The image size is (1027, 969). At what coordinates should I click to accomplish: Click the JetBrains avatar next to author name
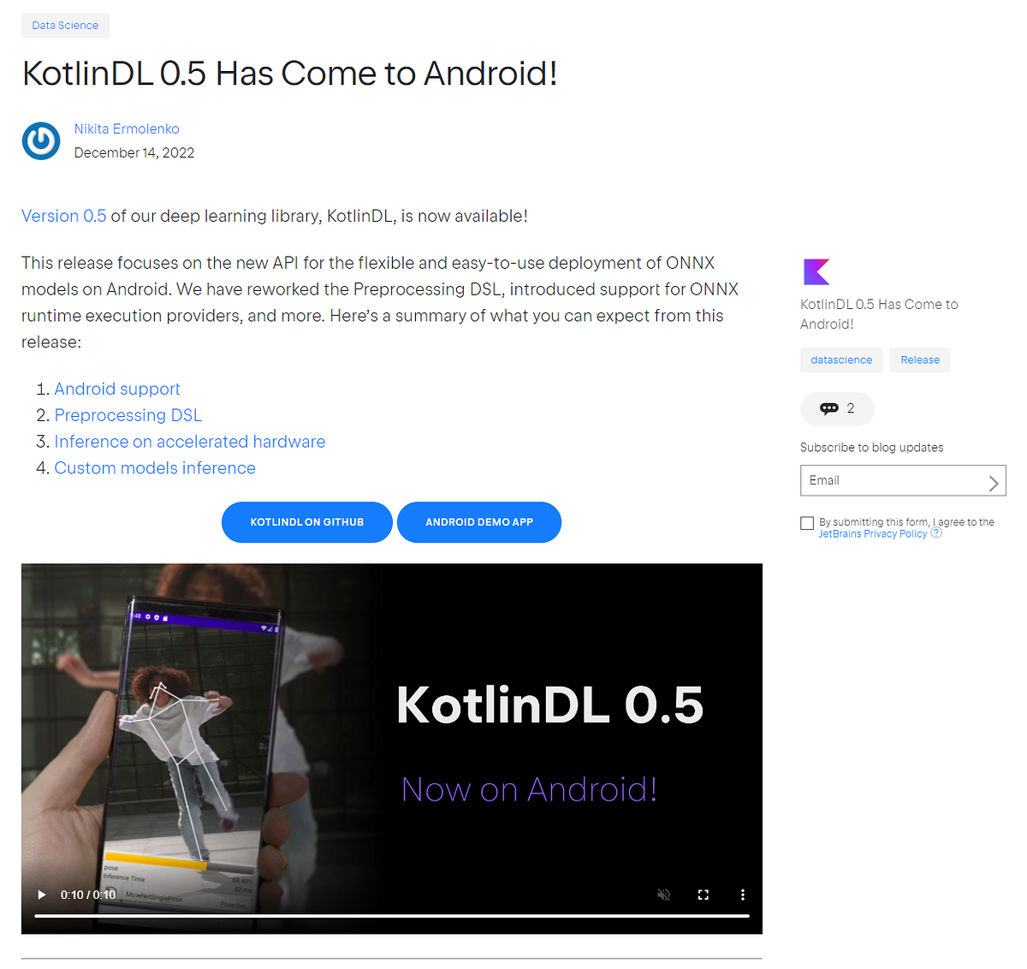(41, 140)
